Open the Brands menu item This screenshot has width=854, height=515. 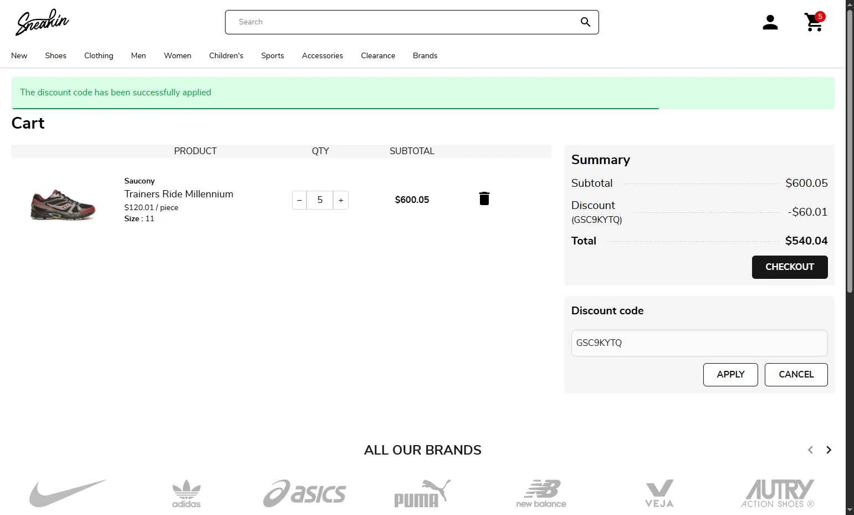pos(425,55)
